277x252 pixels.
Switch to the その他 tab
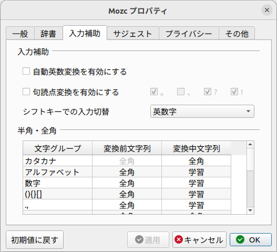[x=237, y=34]
